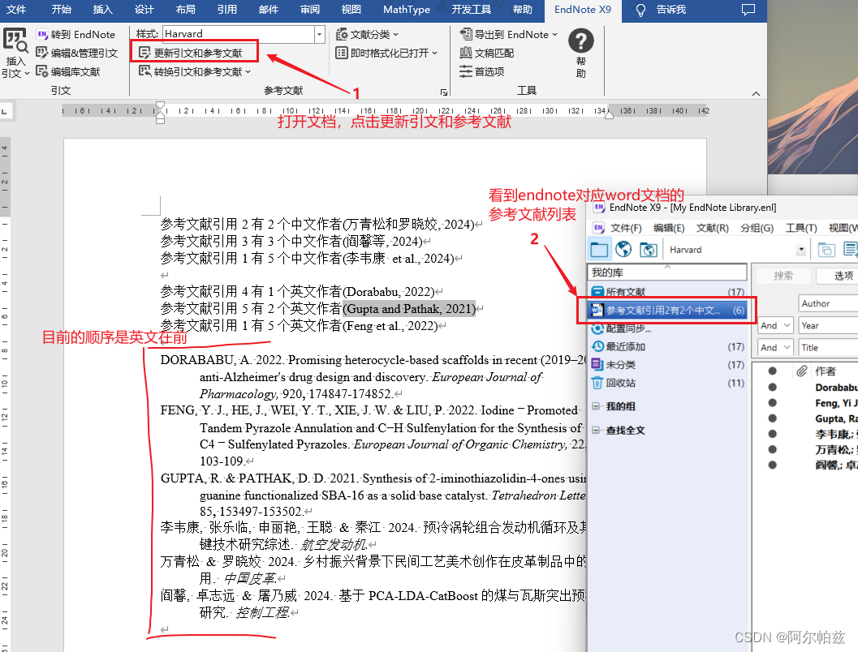858x652 pixels.
Task: Click the copy to local library icon in EndNote
Action: pyautogui.click(x=826, y=250)
